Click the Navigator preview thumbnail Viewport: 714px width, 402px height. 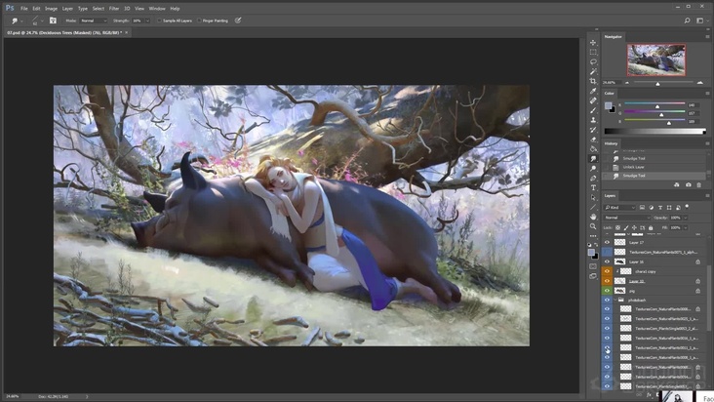point(654,60)
